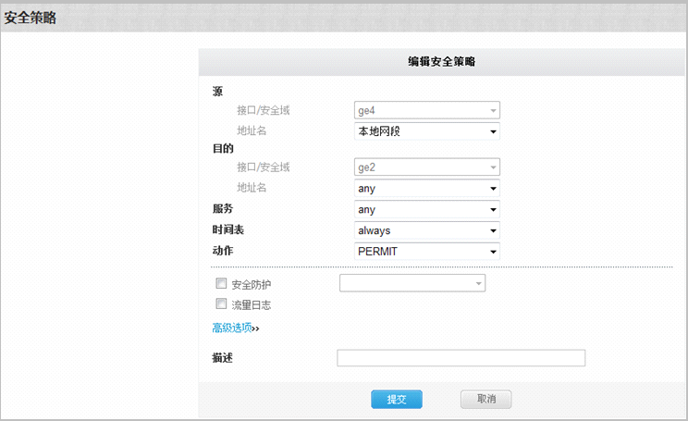This screenshot has height=421, width=688.
Task: Click the 安全策略 page title
Action: click(x=31, y=17)
